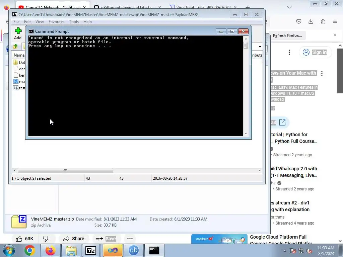343x257 pixels.
Task: Click the muted volume tray icon
Action: coord(309,251)
